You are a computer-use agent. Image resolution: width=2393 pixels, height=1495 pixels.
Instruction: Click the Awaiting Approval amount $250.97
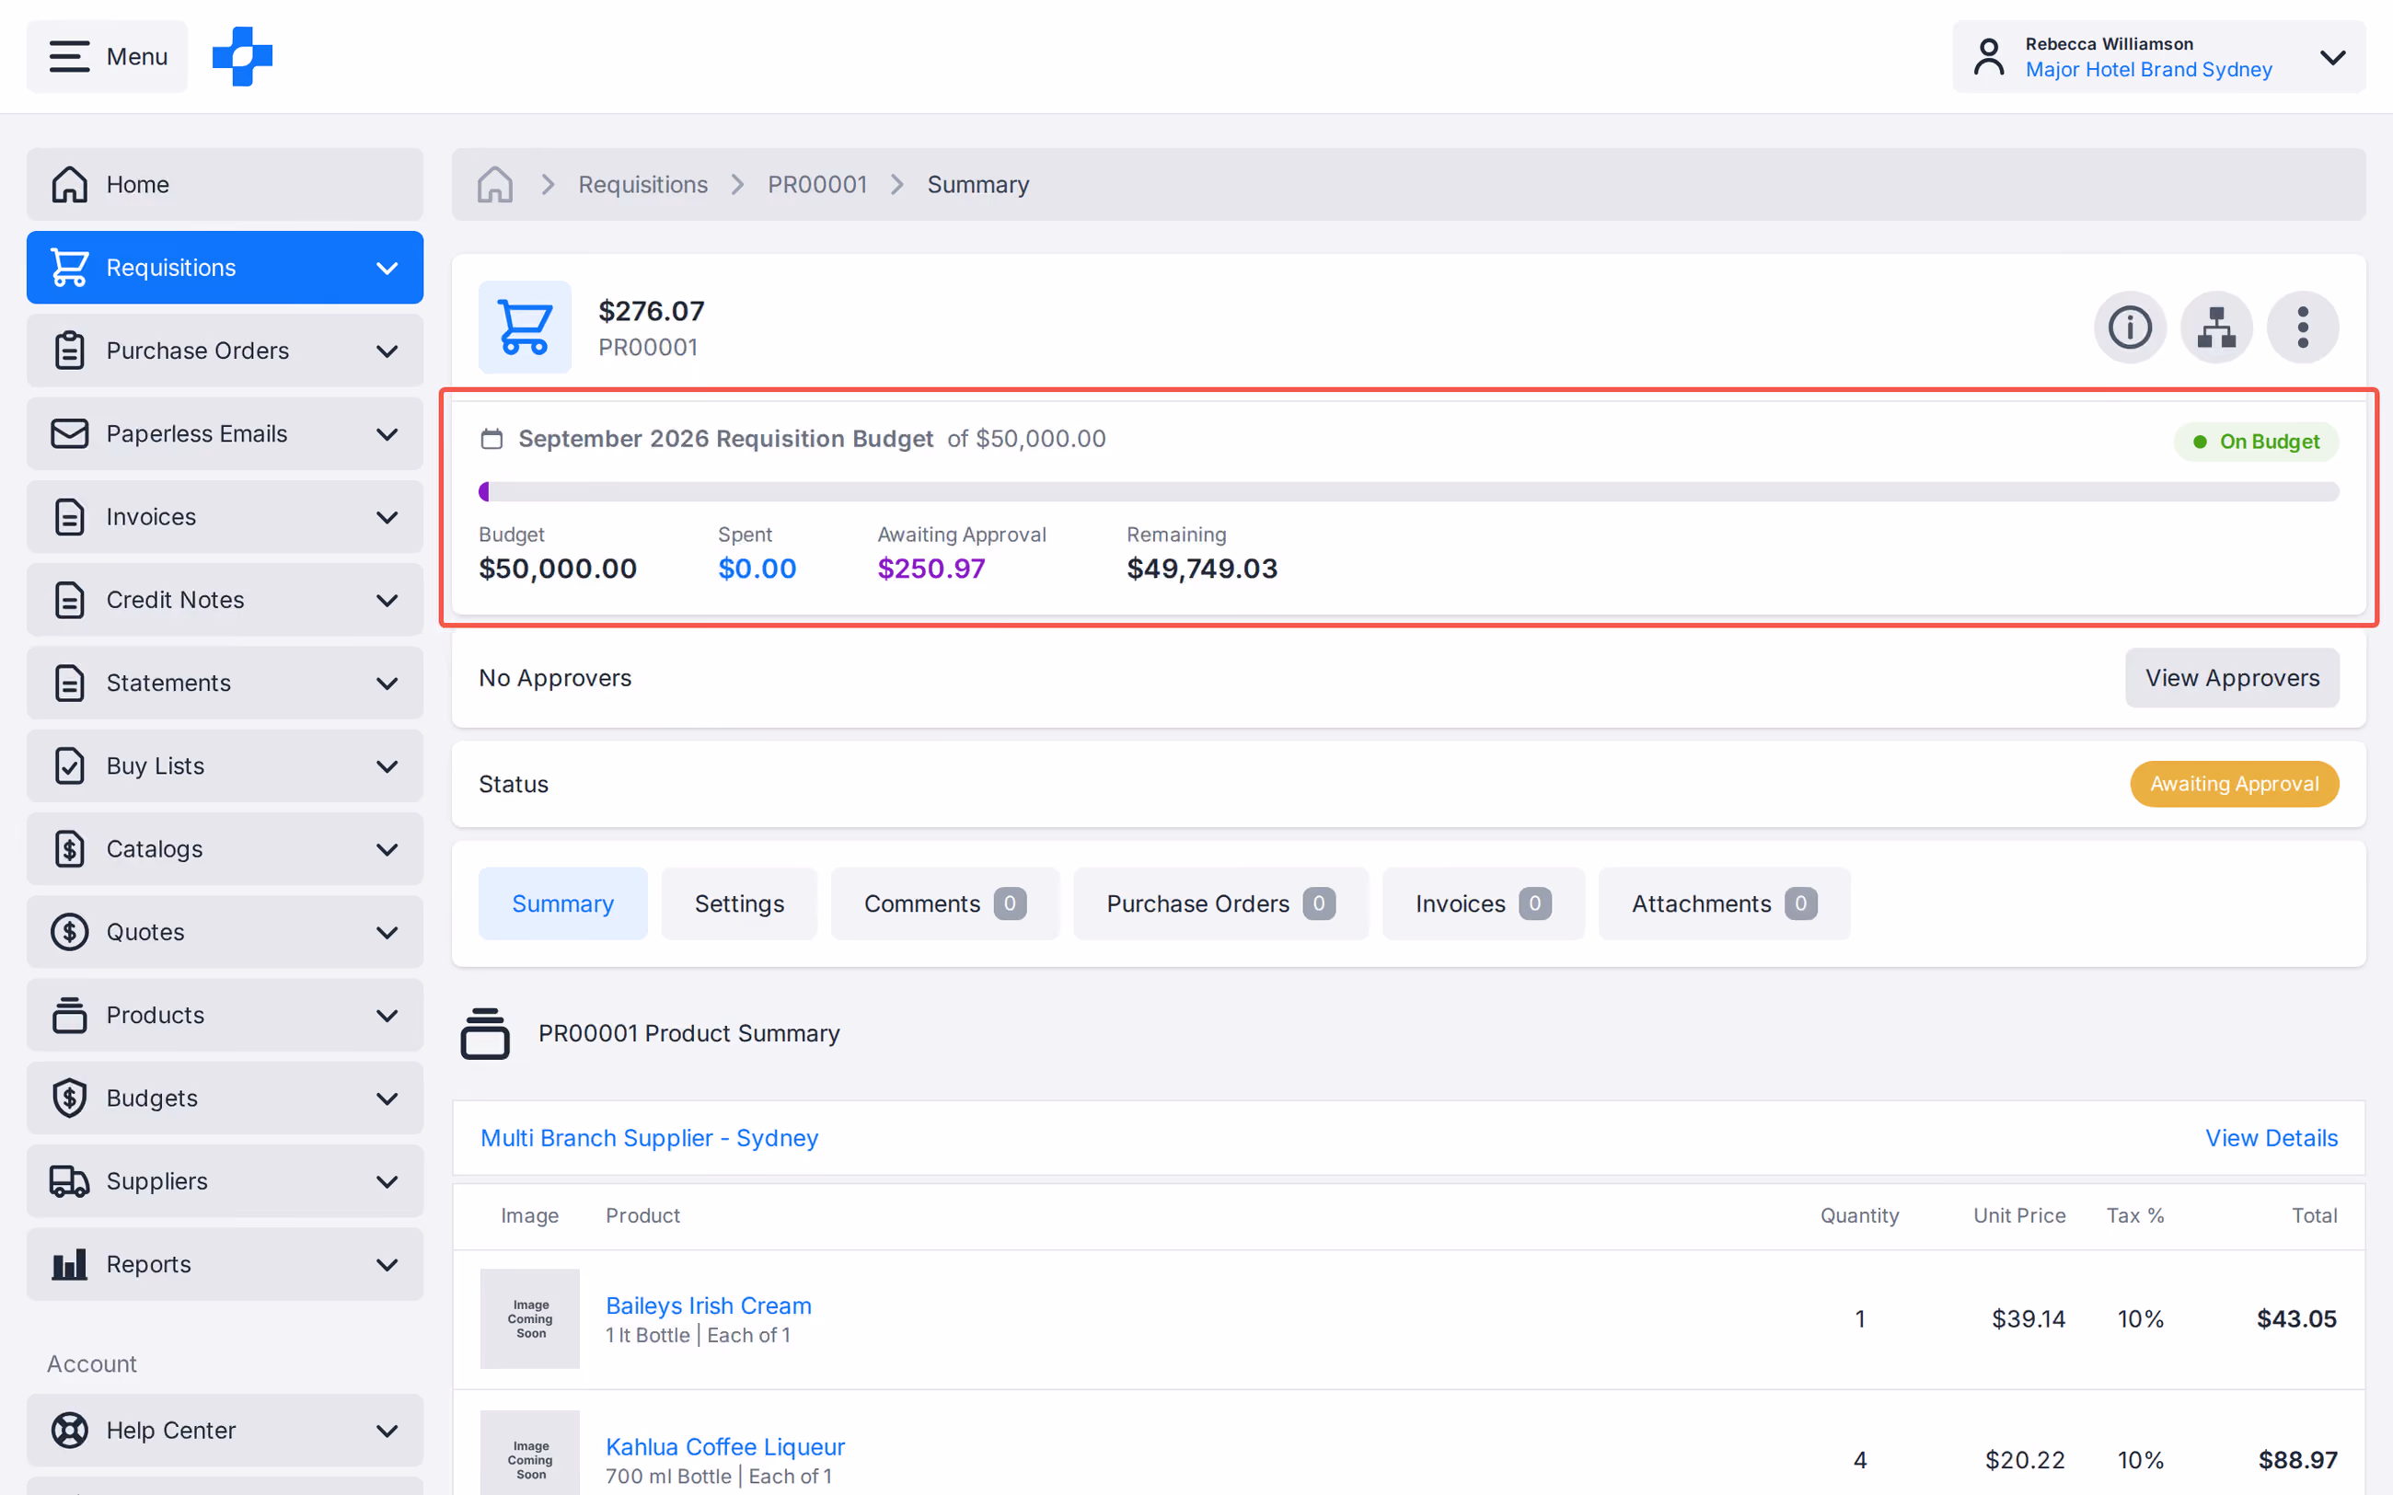(x=931, y=569)
